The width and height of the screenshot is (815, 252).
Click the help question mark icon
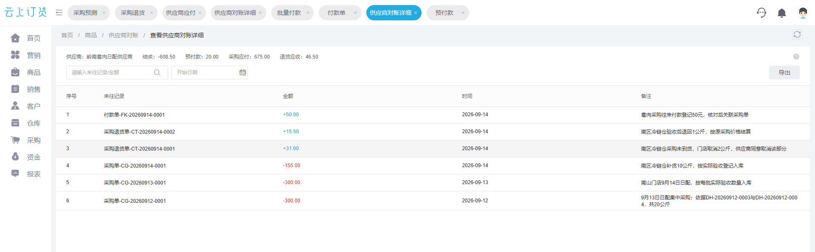click(x=796, y=57)
